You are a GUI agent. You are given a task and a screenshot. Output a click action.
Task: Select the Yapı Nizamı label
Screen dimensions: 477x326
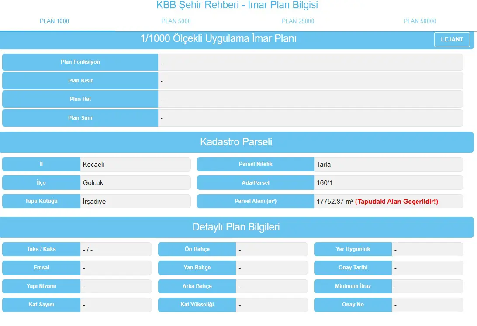(41, 286)
